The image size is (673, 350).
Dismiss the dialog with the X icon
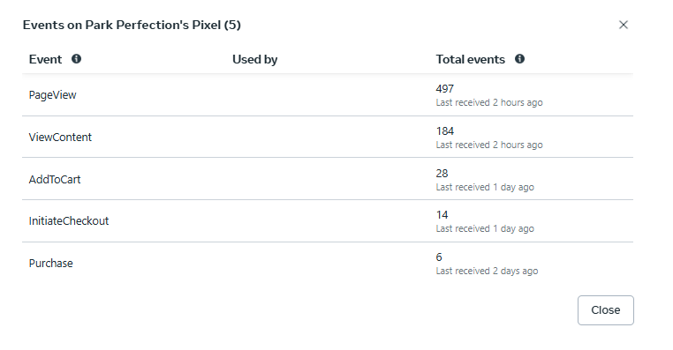[624, 25]
